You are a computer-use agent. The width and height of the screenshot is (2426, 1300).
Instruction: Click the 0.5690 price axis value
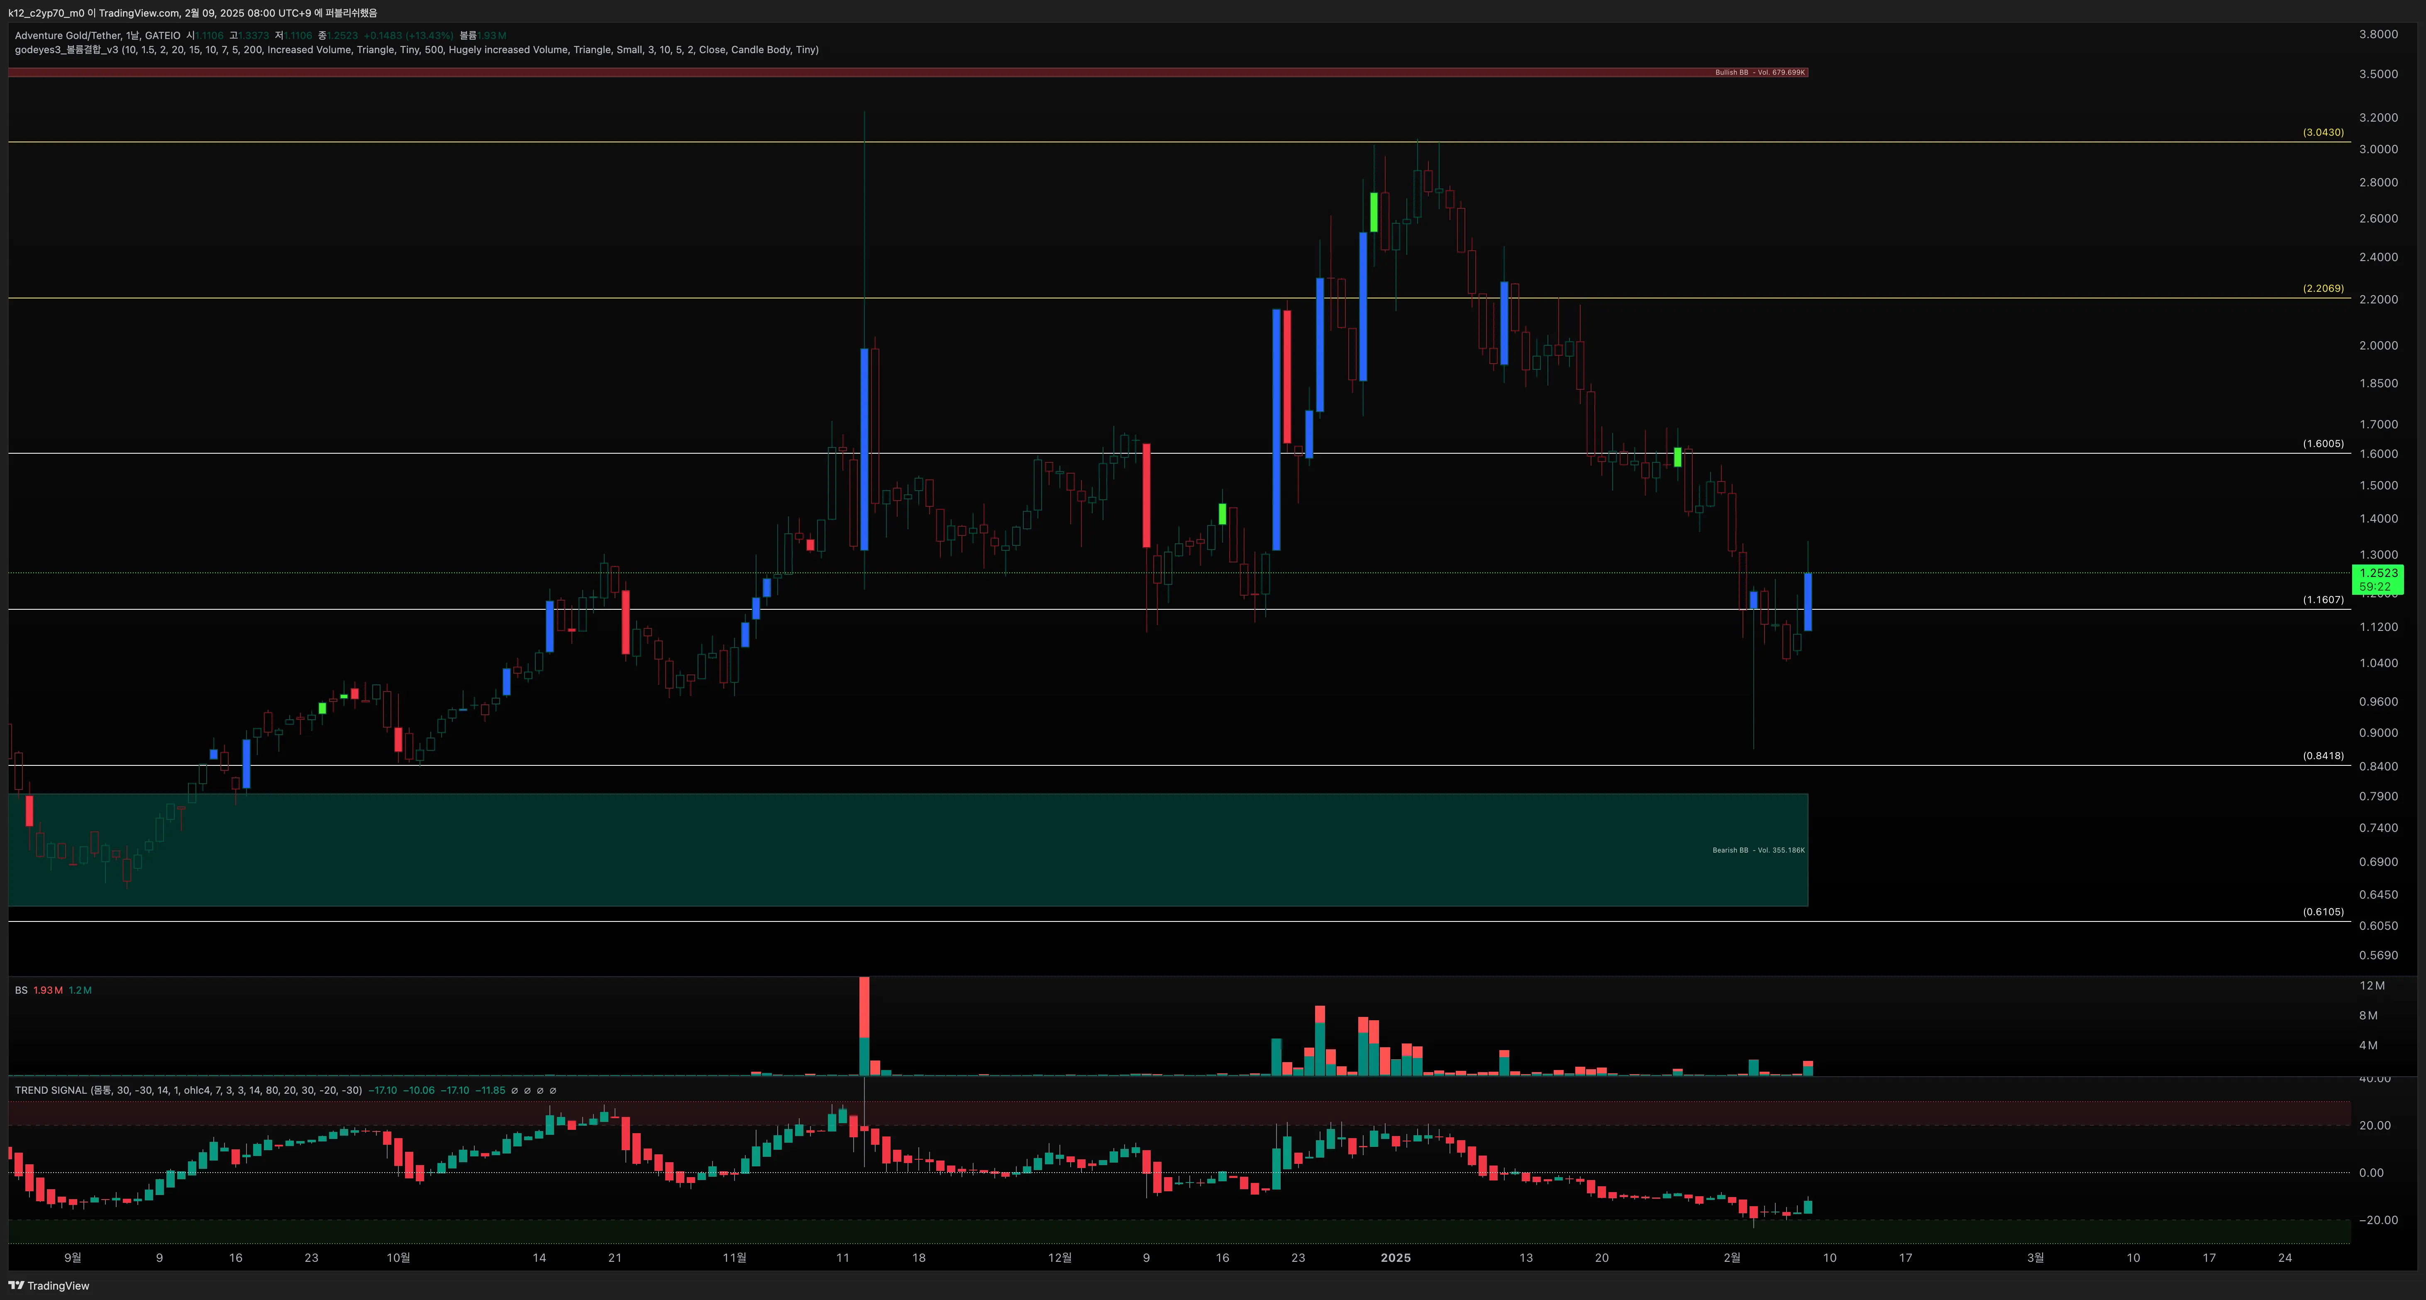tap(2378, 955)
